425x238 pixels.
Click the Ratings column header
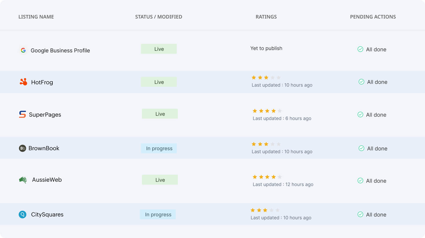point(266,17)
